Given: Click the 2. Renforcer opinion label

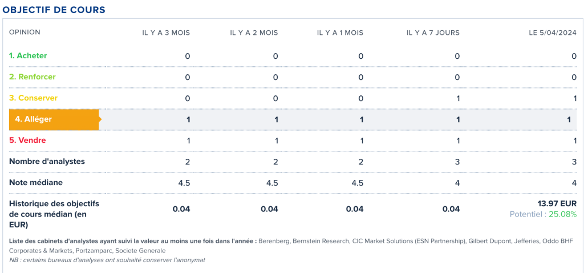Looking at the screenshot, I should coord(32,77).
